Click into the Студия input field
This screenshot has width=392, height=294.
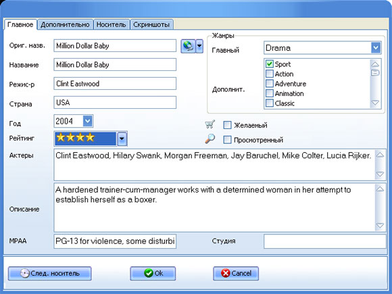click(x=324, y=241)
